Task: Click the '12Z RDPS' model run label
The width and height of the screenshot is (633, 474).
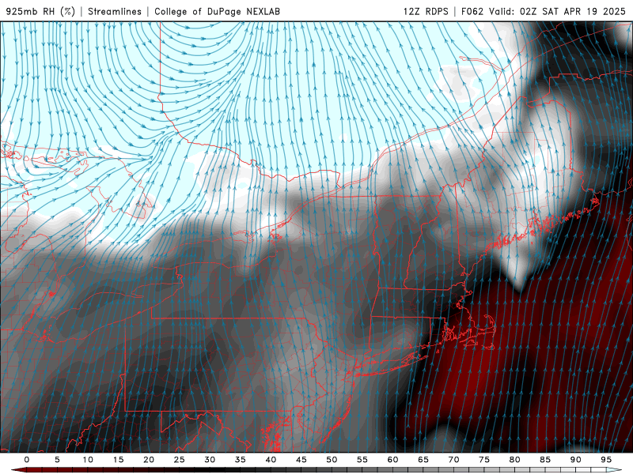Action: (426, 11)
